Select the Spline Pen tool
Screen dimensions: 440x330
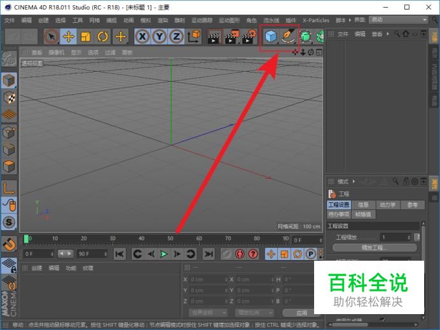(289, 37)
